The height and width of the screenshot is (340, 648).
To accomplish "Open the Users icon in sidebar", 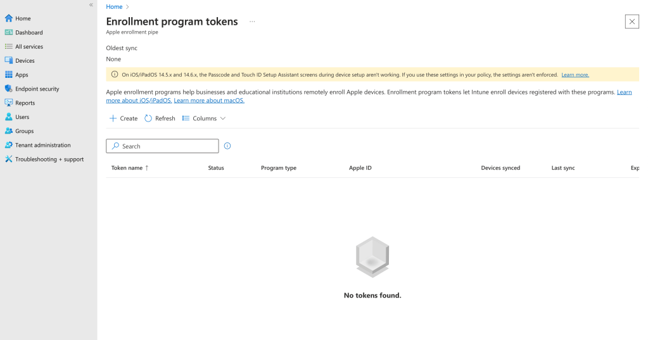I will (9, 117).
